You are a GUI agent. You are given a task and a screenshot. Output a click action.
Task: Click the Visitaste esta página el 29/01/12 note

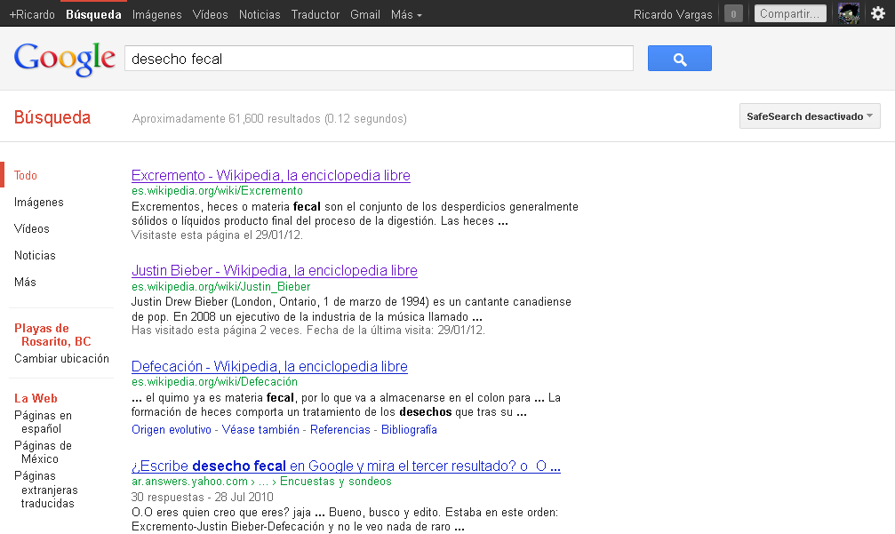click(217, 235)
